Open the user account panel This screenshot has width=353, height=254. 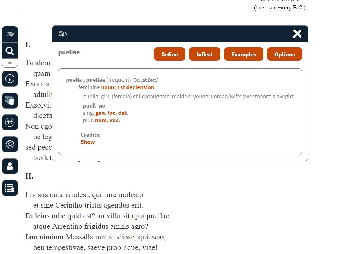tap(10, 166)
